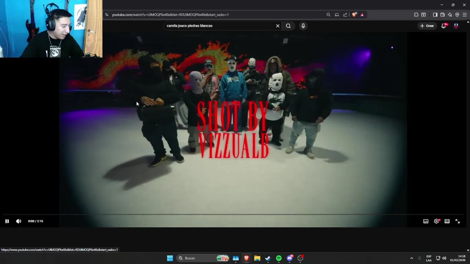Click the install/cast screen icon in address bar
The image size is (470, 264).
(337, 15)
